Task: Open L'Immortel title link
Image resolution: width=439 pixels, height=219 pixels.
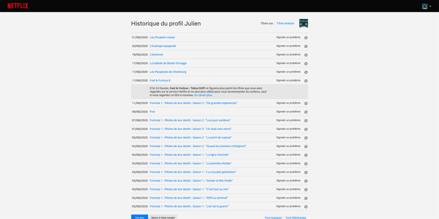Action: tap(156, 54)
